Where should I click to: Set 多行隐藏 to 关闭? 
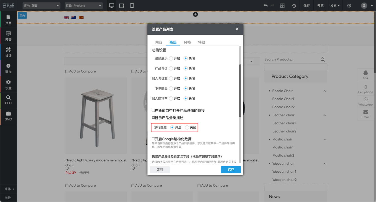[187, 127]
